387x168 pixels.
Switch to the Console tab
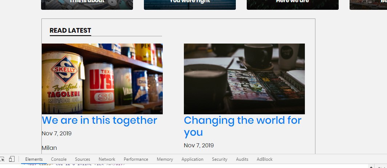(59, 159)
